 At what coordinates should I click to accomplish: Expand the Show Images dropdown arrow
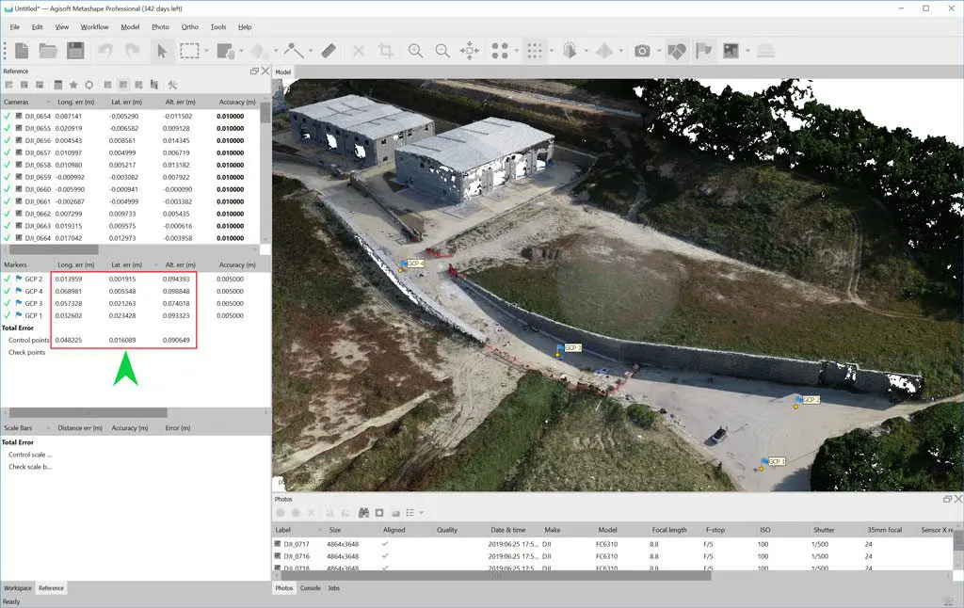[747, 51]
